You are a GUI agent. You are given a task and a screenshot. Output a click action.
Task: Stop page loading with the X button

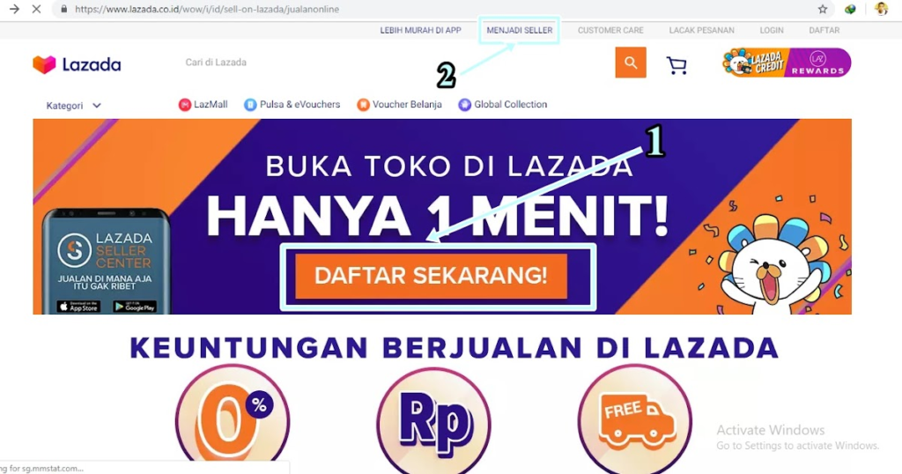[x=36, y=9]
